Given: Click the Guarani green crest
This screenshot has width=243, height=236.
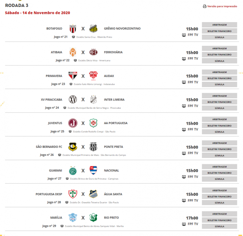Looking at the screenshot, I should click(x=73, y=171).
